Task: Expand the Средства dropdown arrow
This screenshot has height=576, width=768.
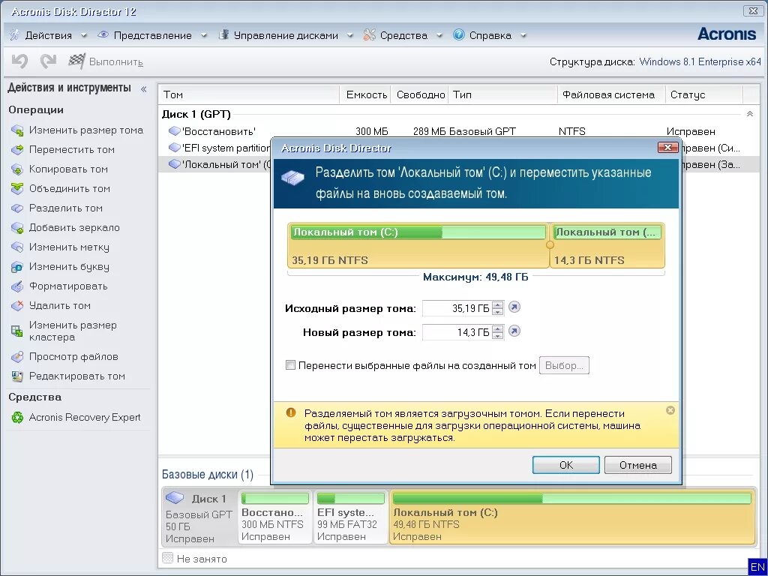Action: (x=439, y=35)
